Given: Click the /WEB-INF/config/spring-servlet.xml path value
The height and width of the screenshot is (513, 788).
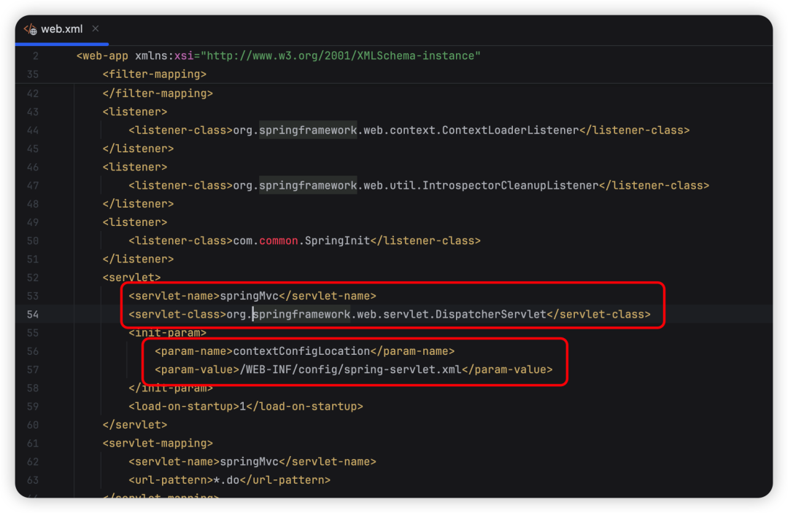Looking at the screenshot, I should pos(350,369).
